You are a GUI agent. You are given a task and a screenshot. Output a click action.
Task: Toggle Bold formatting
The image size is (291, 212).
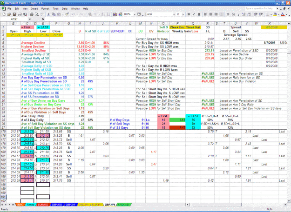pyautogui.click(x=189, y=14)
